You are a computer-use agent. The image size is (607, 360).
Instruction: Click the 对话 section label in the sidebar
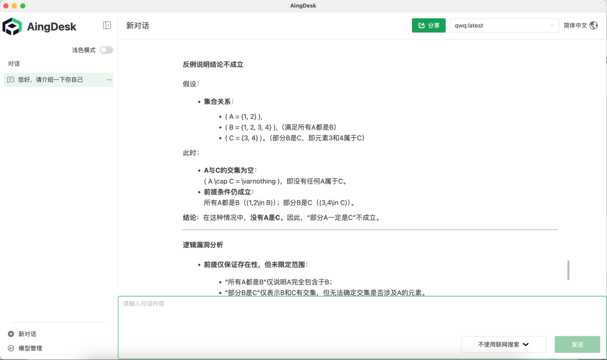point(14,64)
